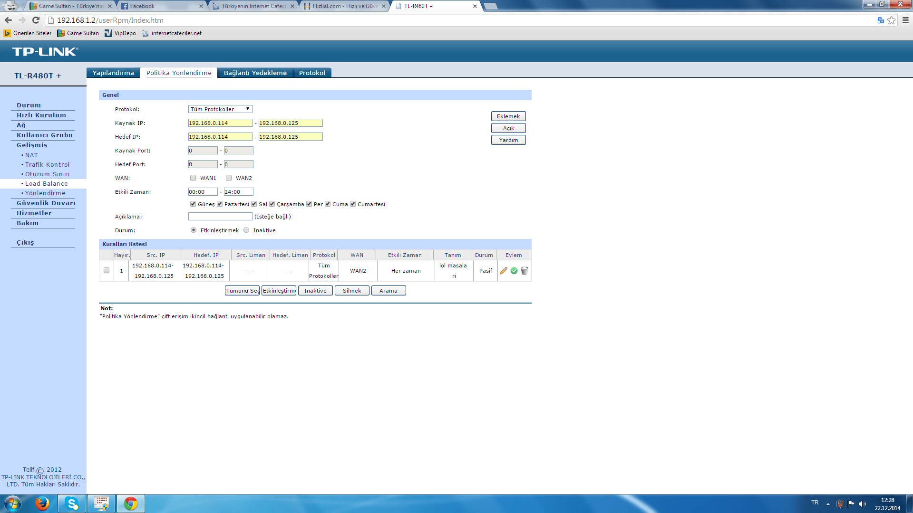
Task: Tick the checkbox for rule 1
Action: 107,270
